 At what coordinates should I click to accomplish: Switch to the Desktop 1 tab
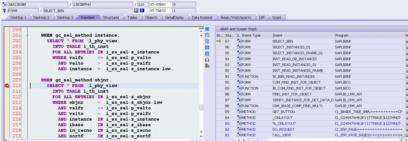(x=18, y=17)
